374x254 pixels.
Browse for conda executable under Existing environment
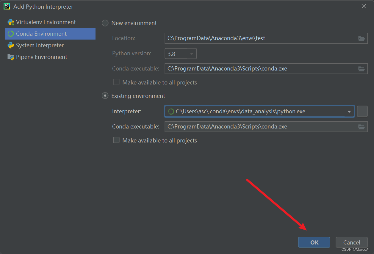coord(362,127)
